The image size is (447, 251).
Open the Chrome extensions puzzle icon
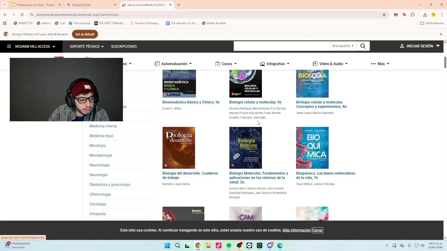pos(413,15)
